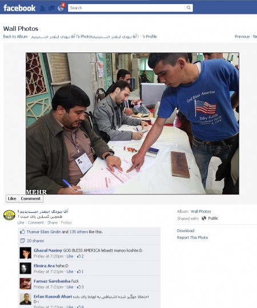This screenshot has height=308, width=257.
Task: Select Report This Photo
Action: [192, 237]
